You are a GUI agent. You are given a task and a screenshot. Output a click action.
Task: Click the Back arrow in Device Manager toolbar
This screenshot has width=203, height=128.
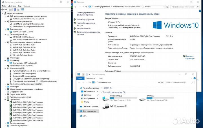[x=2, y=10]
